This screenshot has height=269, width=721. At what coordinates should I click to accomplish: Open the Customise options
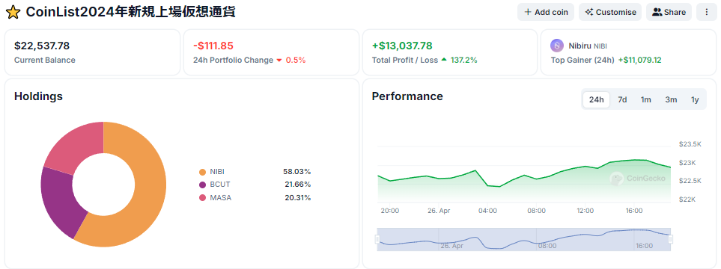[x=610, y=13]
